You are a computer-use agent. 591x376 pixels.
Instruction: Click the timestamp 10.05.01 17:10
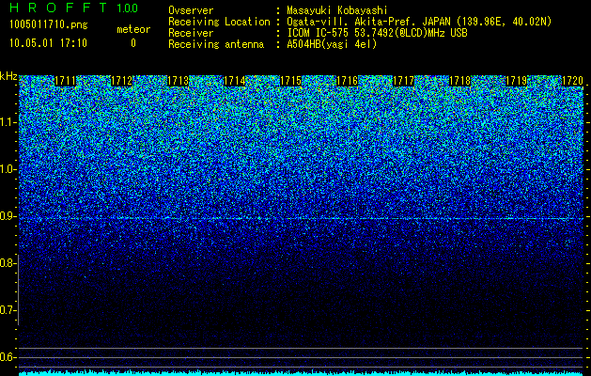pyautogui.click(x=48, y=43)
